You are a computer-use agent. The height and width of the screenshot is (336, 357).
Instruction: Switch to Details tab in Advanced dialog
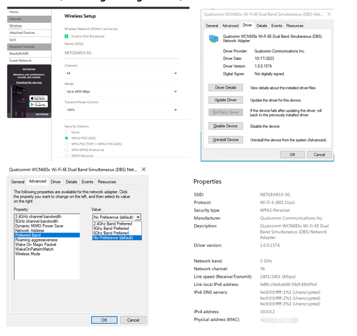click(x=72, y=182)
